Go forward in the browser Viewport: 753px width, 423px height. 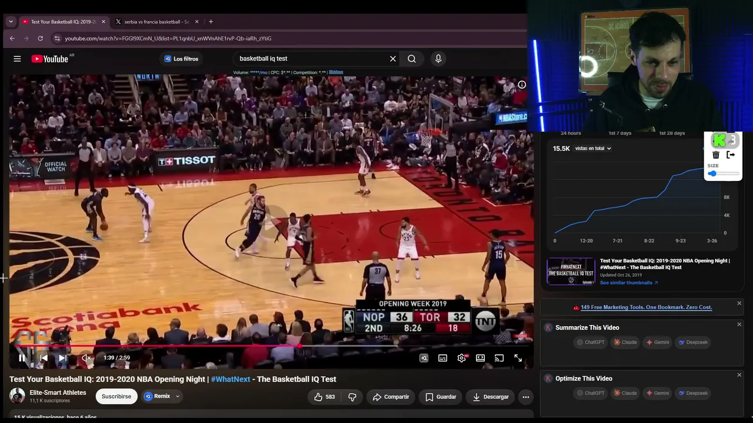(26, 38)
